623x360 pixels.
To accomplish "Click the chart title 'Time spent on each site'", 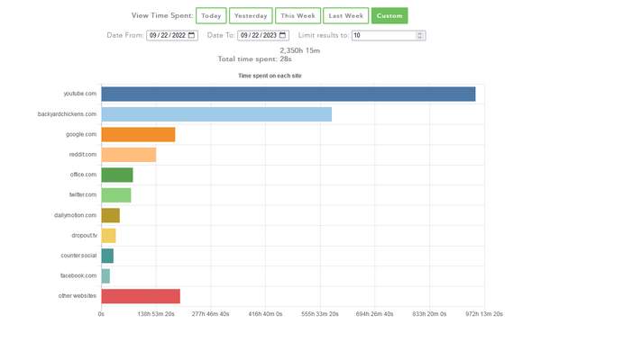I will pos(270,76).
